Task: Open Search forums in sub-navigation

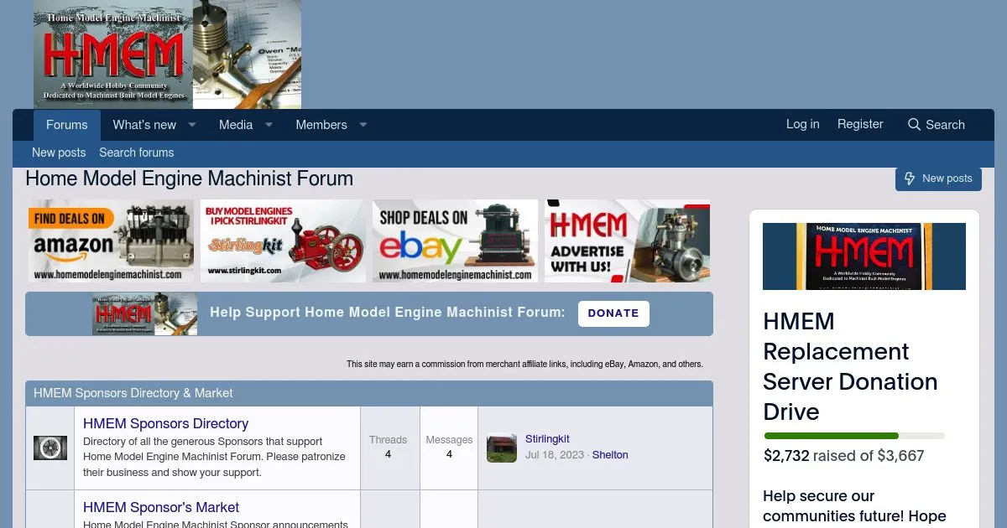Action: (137, 153)
